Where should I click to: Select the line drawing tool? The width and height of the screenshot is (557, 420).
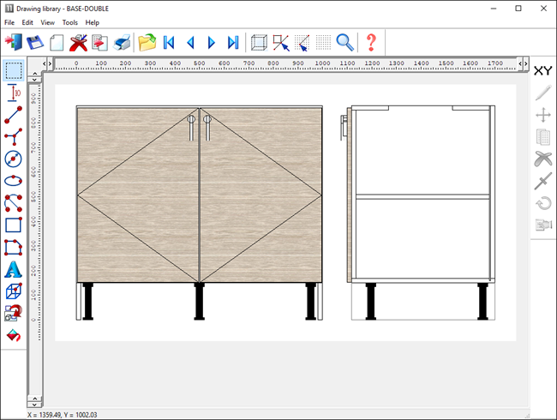click(14, 115)
